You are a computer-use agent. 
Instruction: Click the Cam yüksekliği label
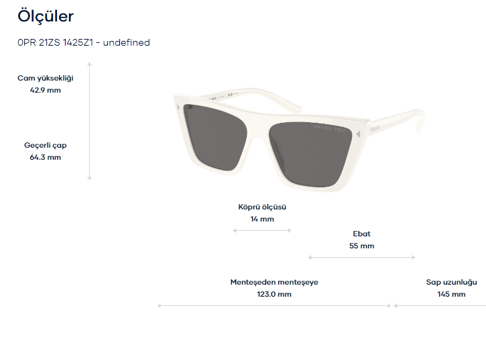(46, 79)
